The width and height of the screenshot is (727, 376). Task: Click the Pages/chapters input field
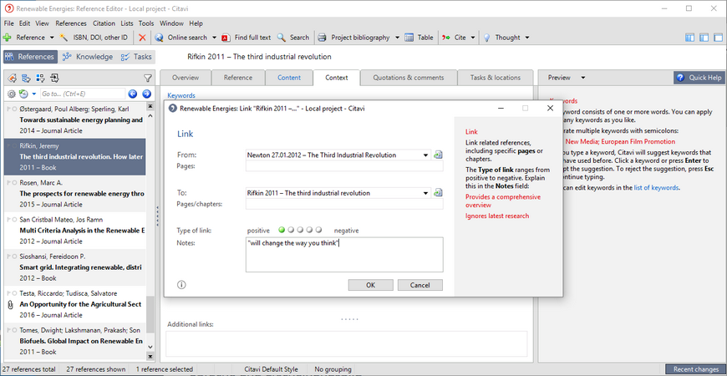(344, 204)
